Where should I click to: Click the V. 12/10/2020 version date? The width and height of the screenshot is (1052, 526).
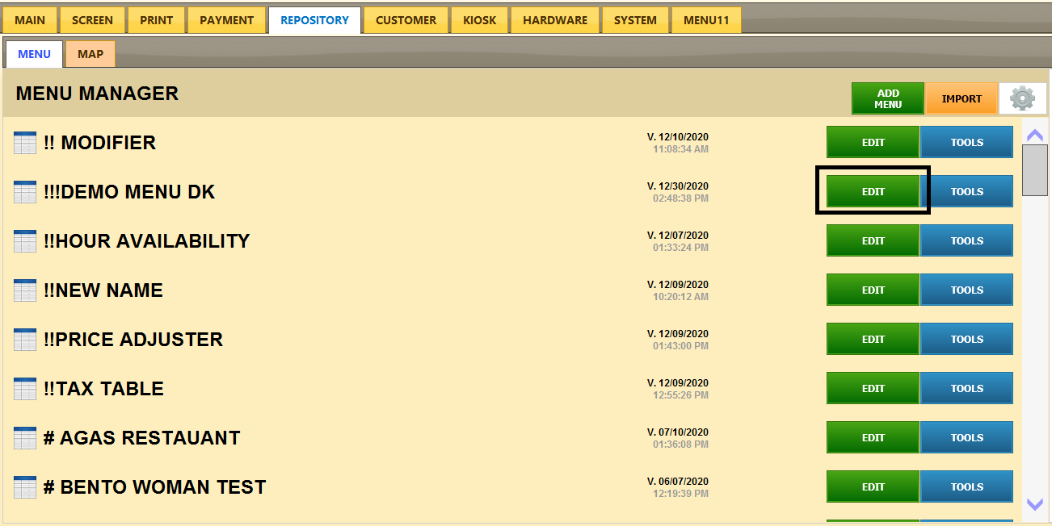pyautogui.click(x=677, y=137)
